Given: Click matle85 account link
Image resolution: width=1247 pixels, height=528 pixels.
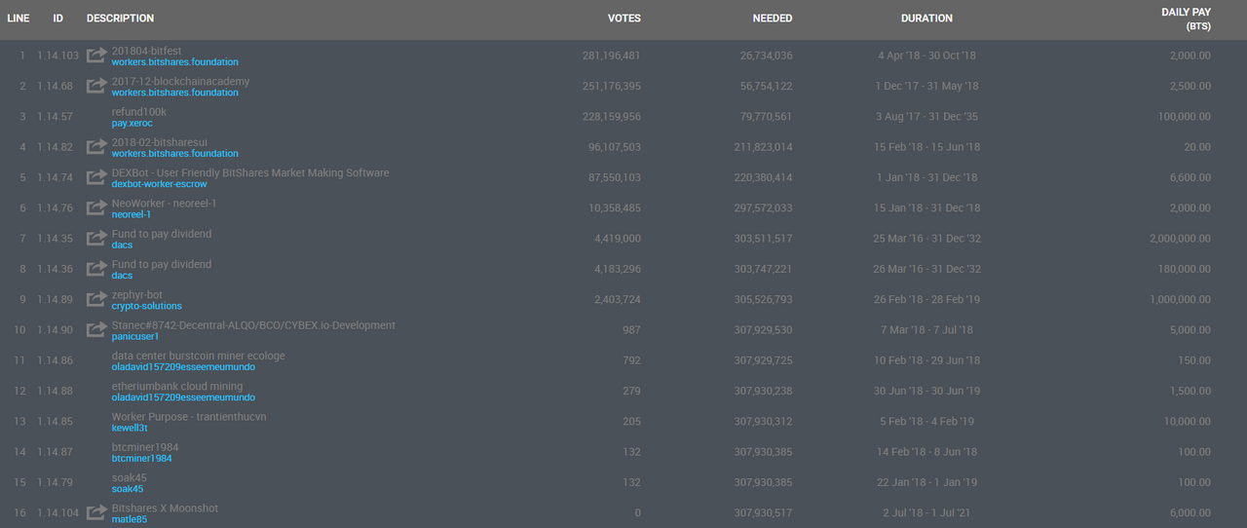Looking at the screenshot, I should 130,519.
